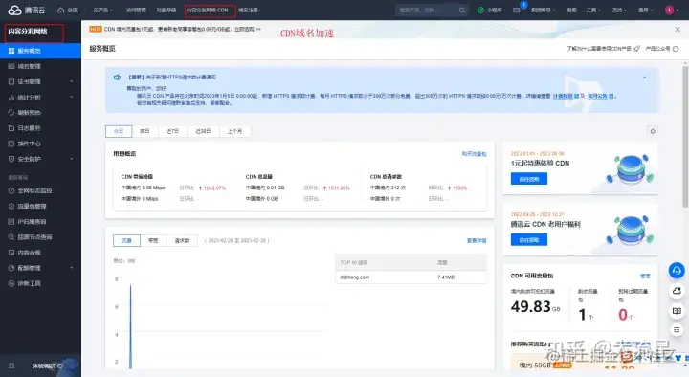Image resolution: width=689 pixels, height=377 pixels.
Task: Open the 计费说明 link in notice
Action: pos(565,96)
